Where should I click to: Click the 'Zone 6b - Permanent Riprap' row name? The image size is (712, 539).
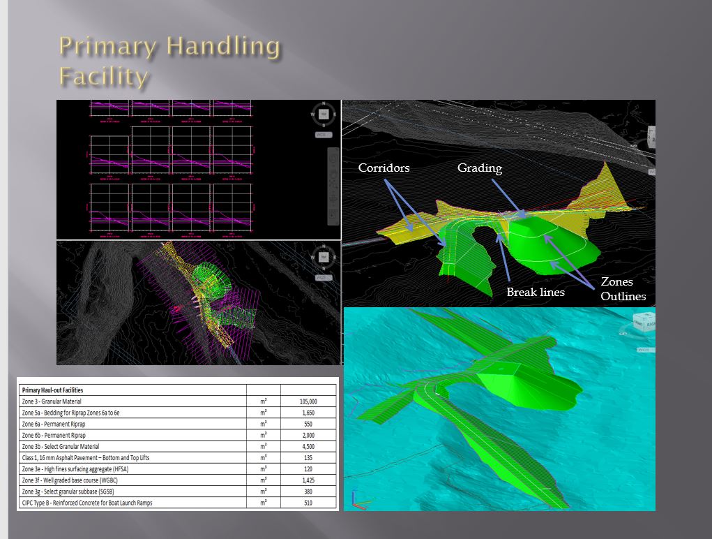(x=54, y=436)
